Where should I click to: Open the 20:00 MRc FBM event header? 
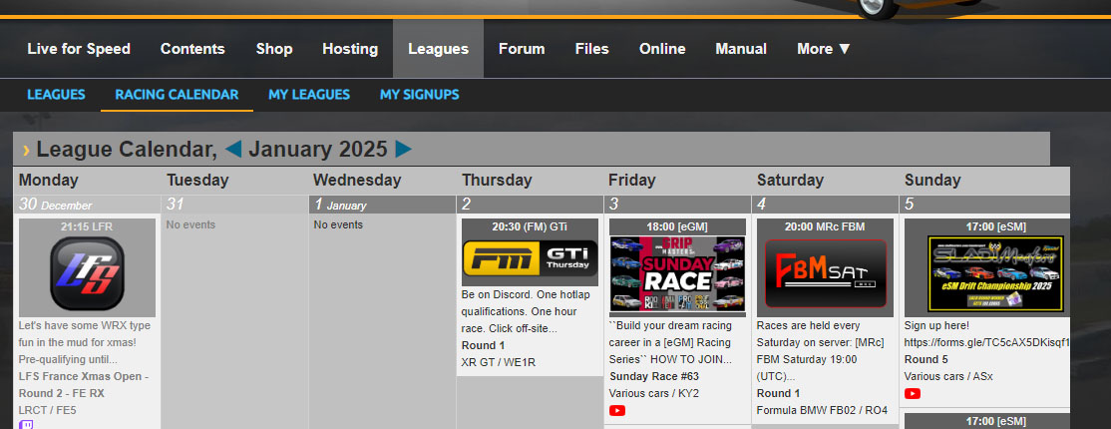click(x=825, y=226)
